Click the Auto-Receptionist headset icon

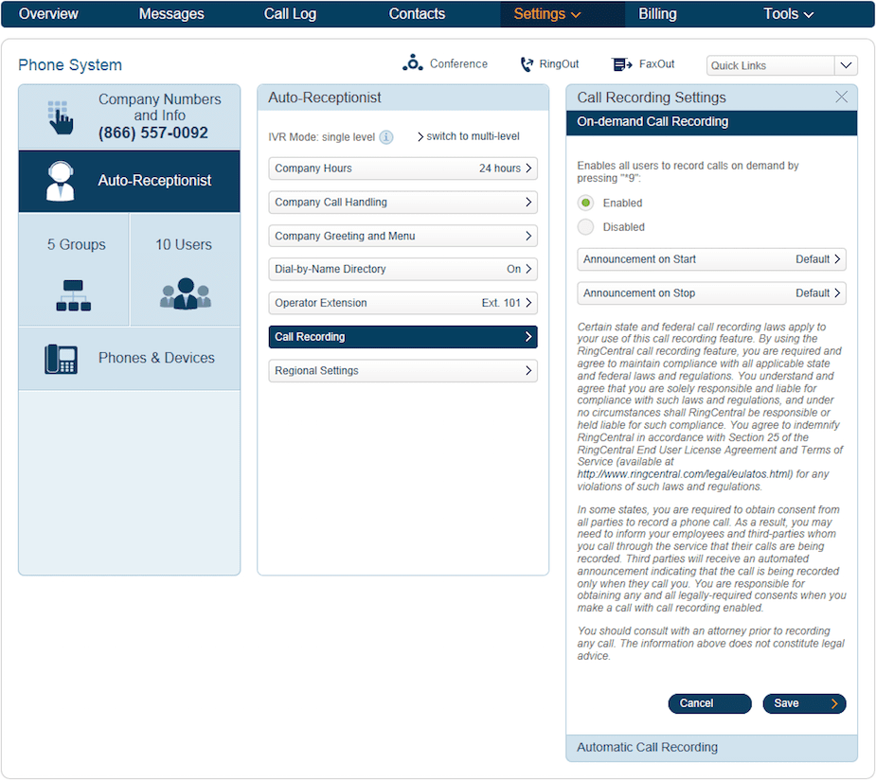[61, 181]
